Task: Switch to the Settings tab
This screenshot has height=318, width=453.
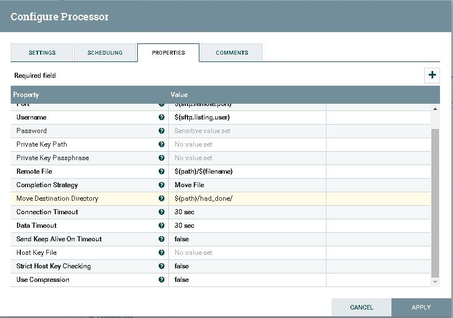Action: [x=42, y=52]
